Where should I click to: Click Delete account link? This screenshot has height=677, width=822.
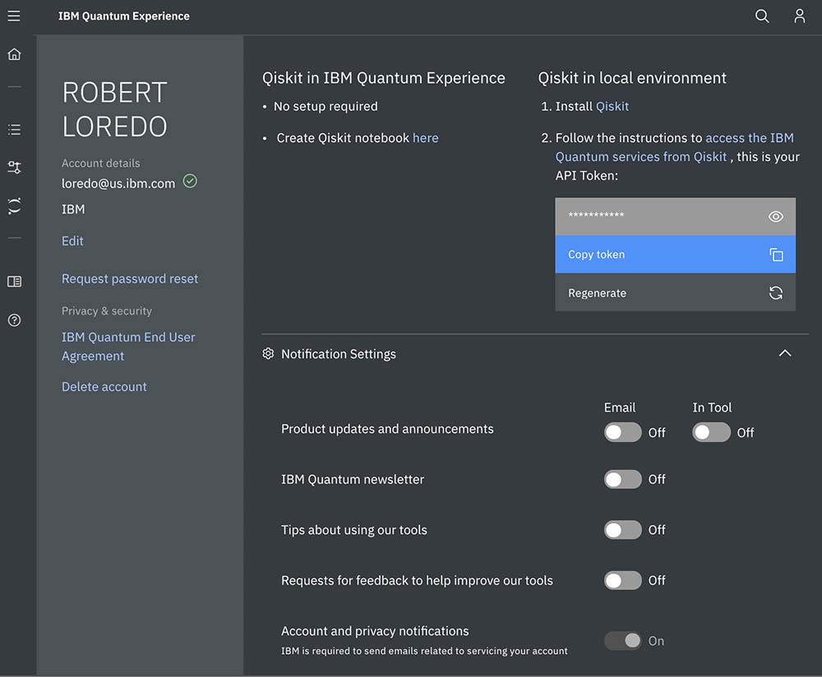point(104,386)
